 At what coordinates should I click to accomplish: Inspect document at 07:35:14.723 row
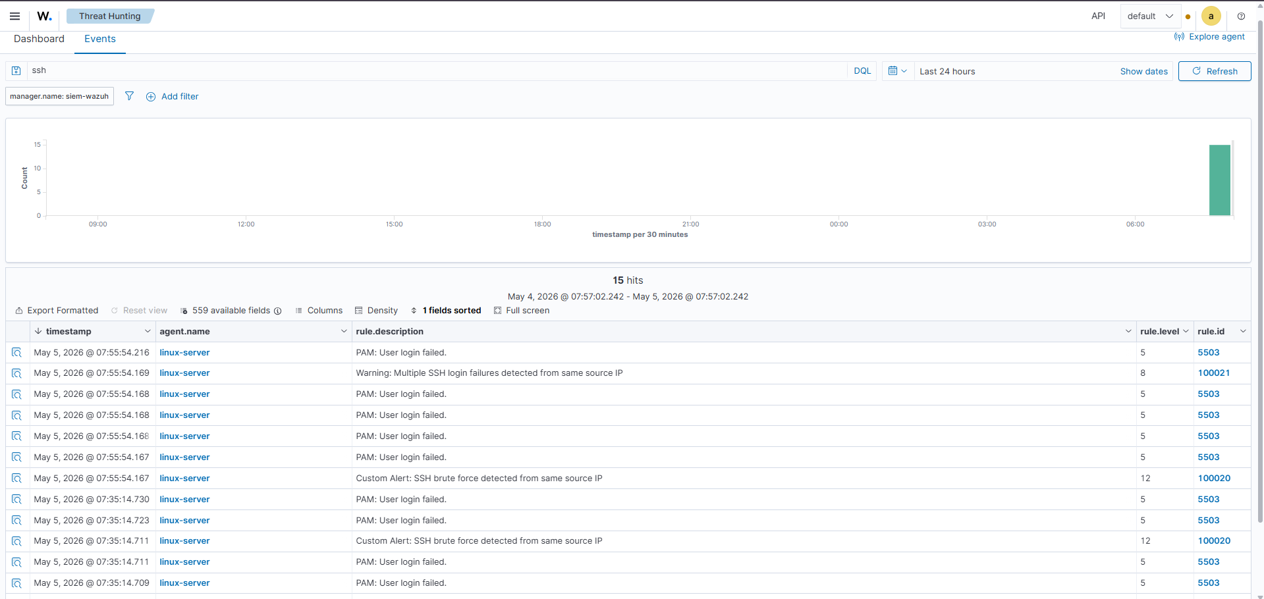pos(16,521)
